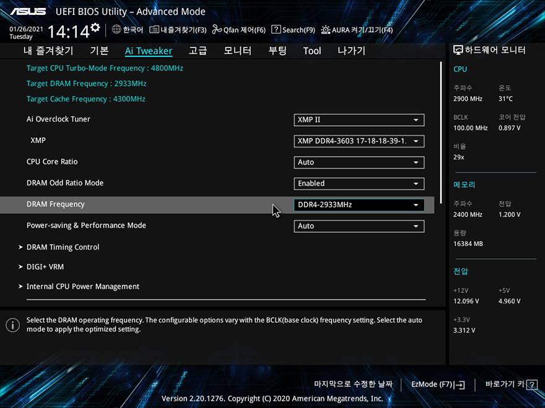The width and height of the screenshot is (545, 408).
Task: Open Ai Overclock Tuner dropdown
Action: point(359,120)
